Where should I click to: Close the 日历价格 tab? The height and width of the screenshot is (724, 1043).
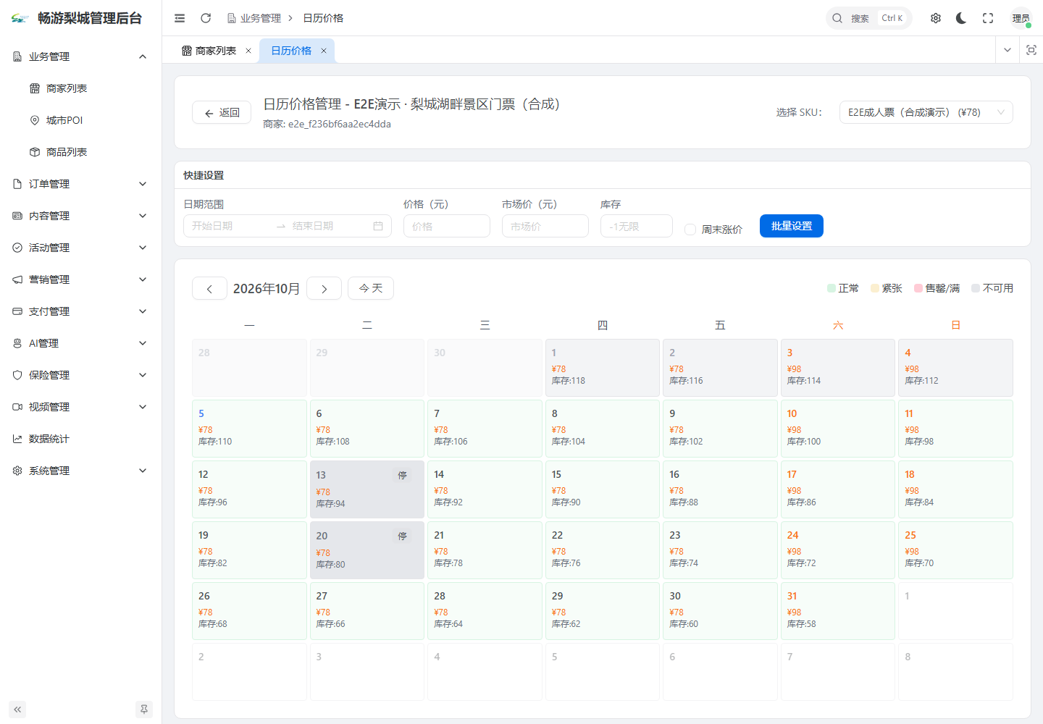[x=324, y=51]
